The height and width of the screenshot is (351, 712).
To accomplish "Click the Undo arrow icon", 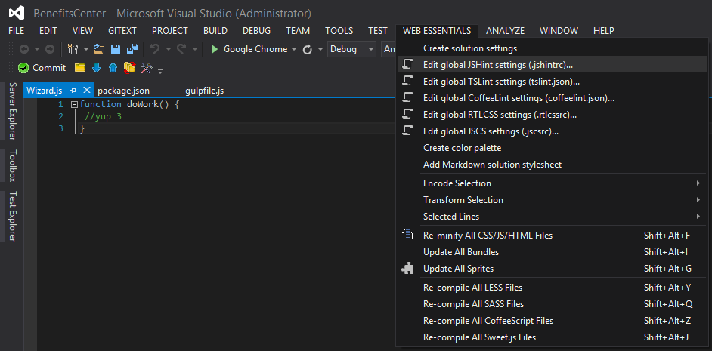I will point(155,49).
